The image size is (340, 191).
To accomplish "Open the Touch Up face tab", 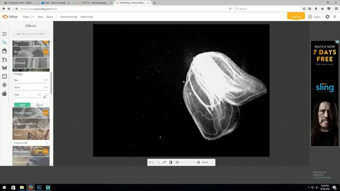I will (5, 51).
